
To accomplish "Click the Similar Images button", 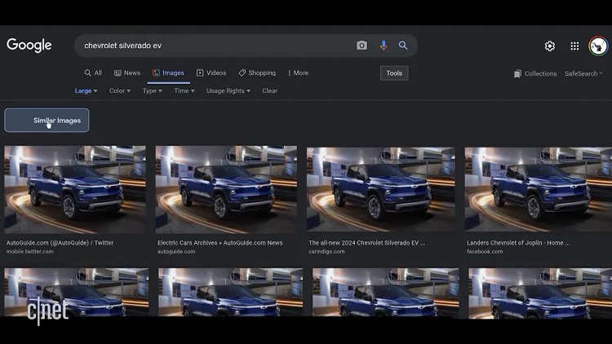I will pos(47,120).
